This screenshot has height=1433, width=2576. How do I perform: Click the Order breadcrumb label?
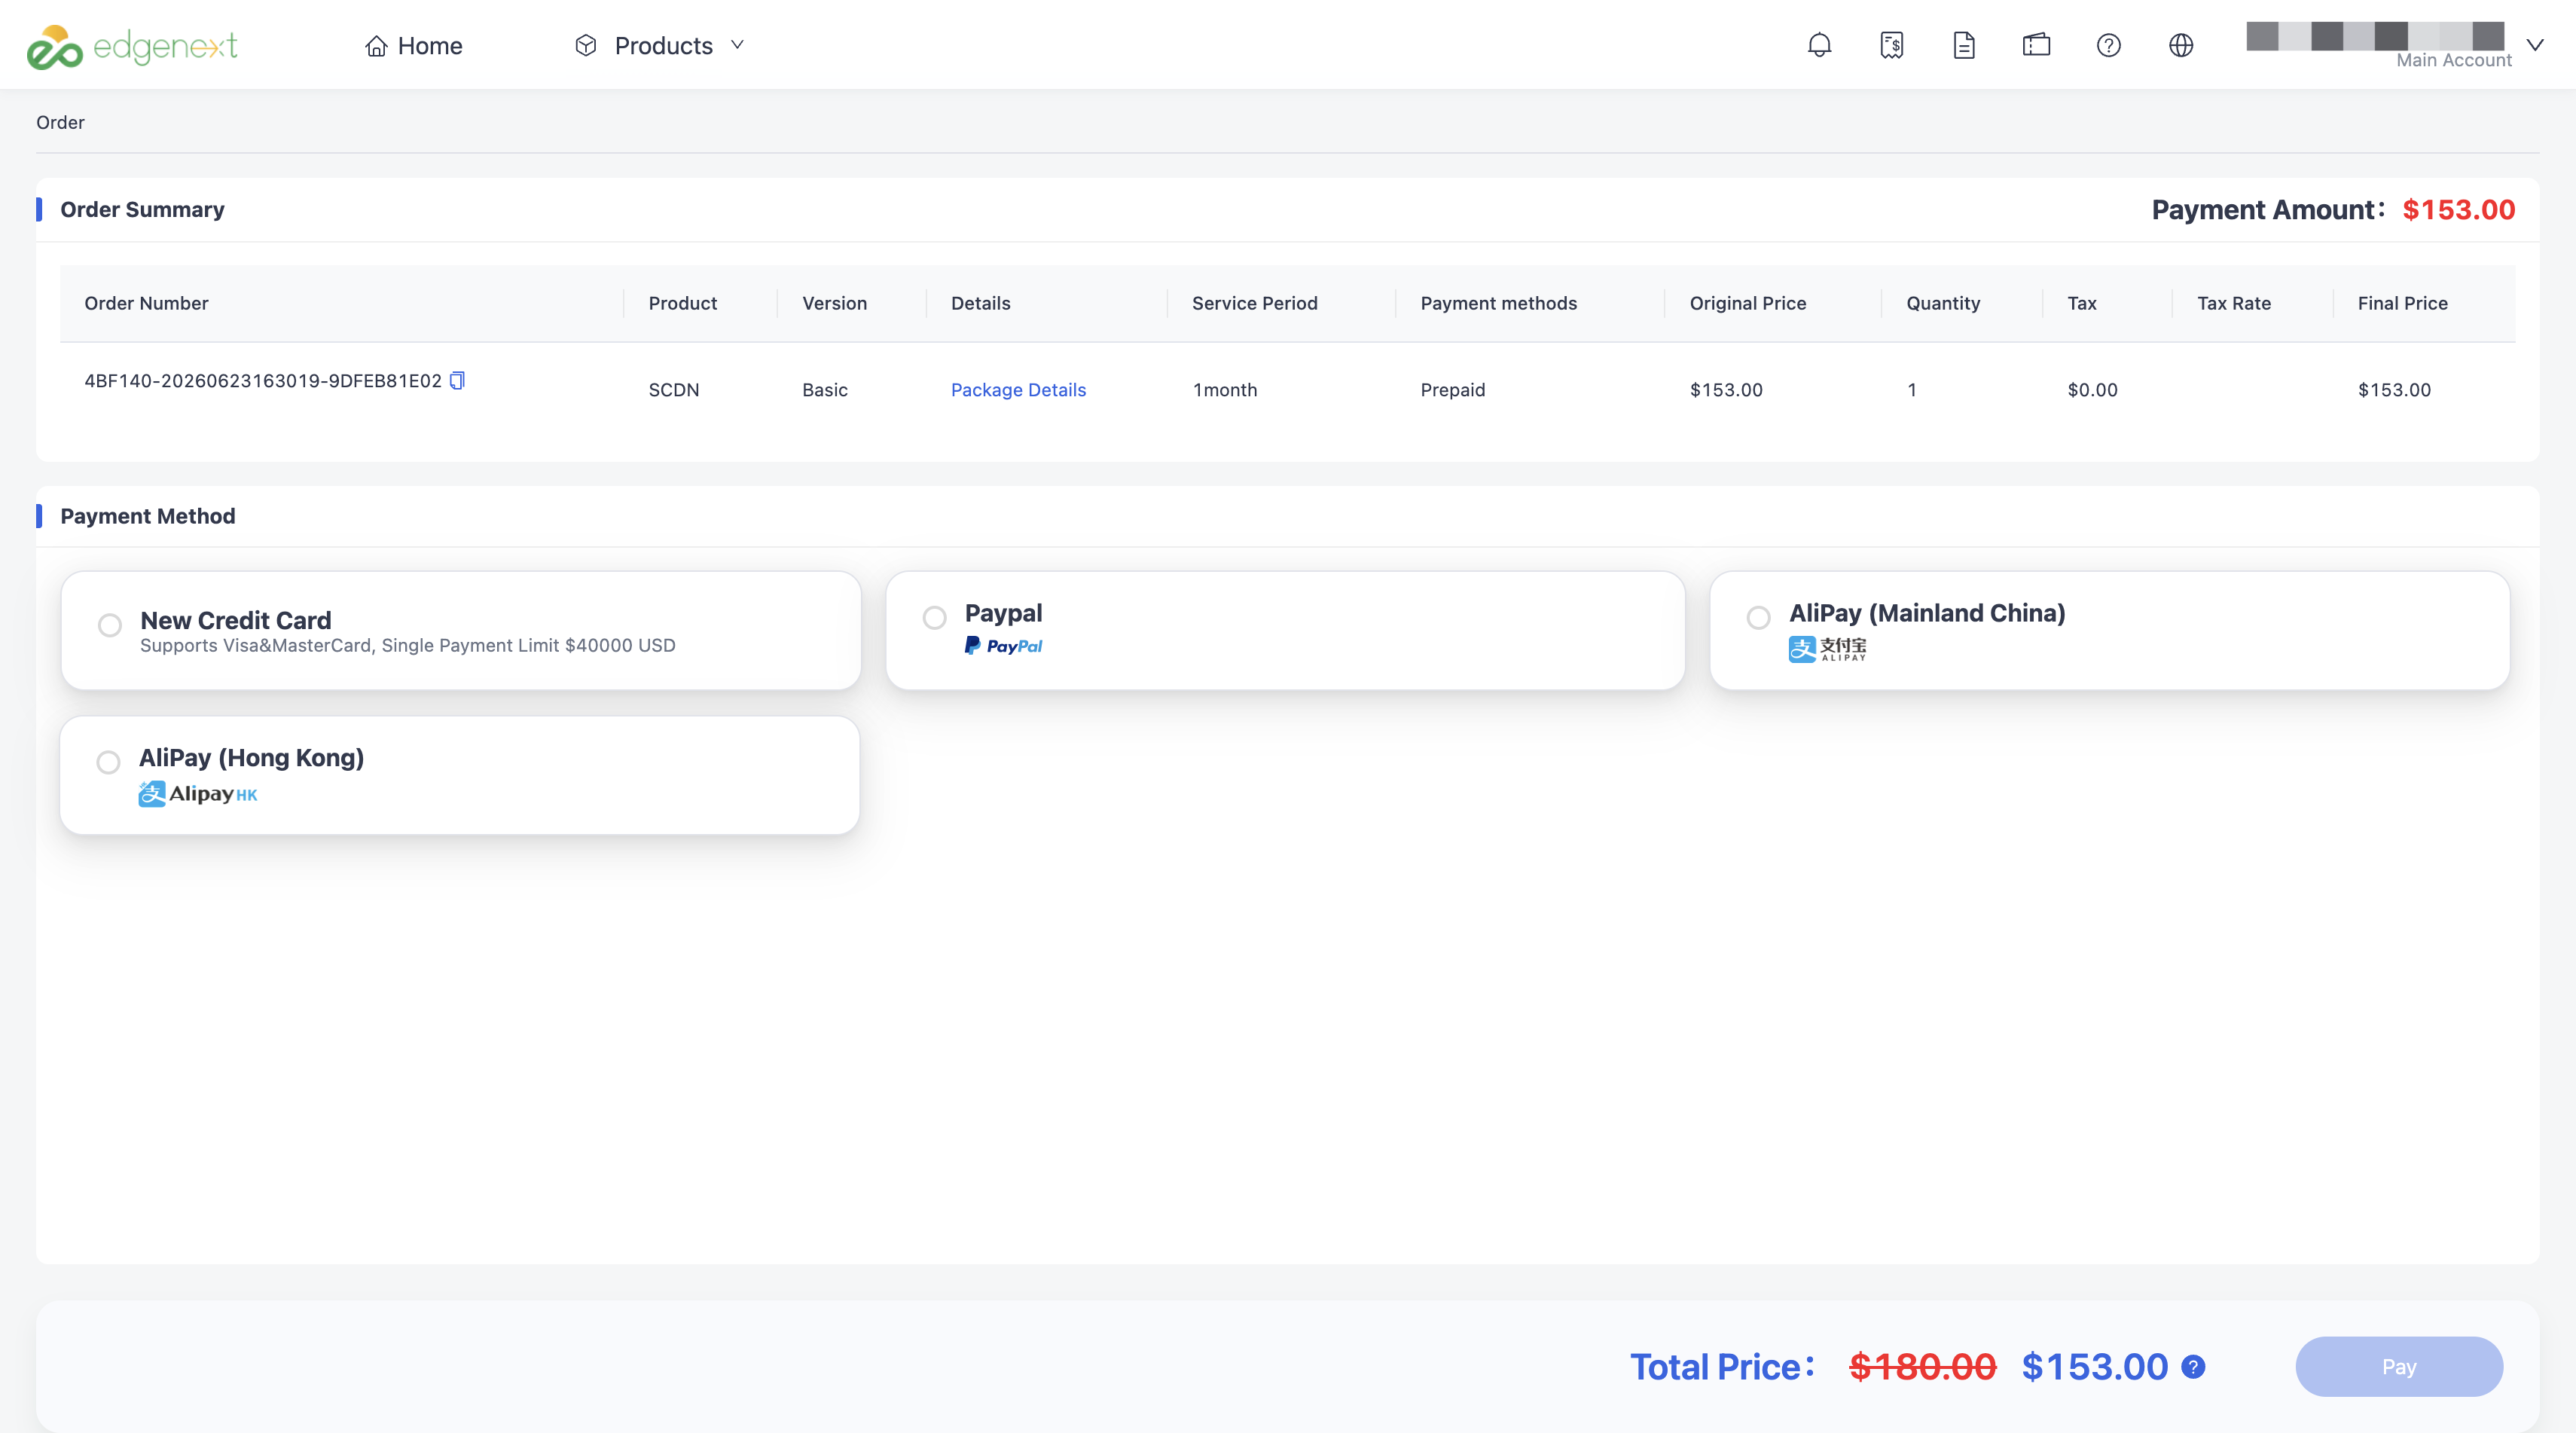(x=60, y=122)
